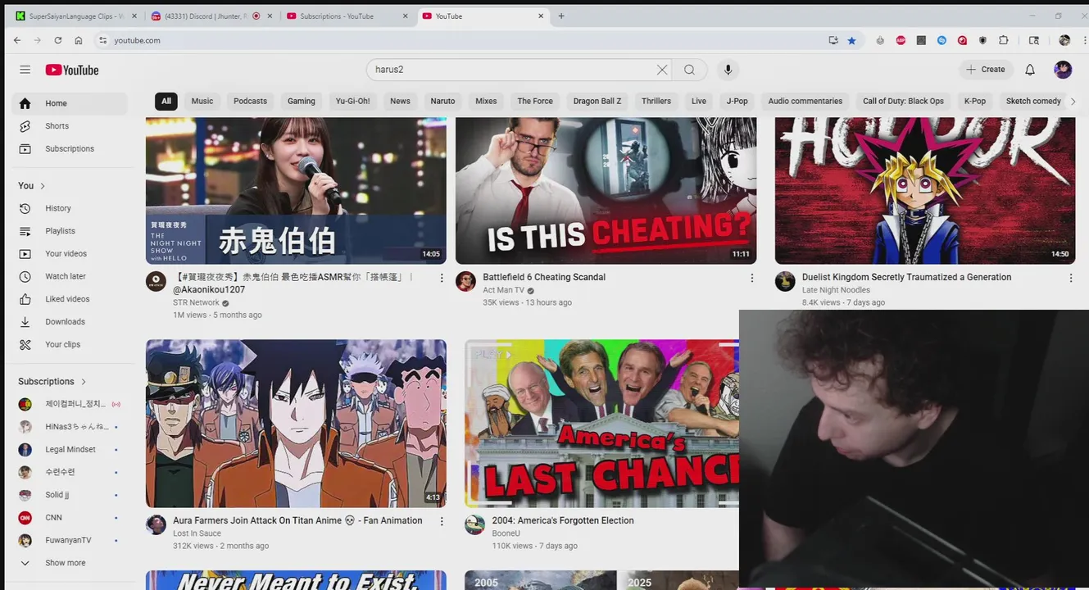Screen dimensions: 1089x590
Task: Start voice search with the microphone
Action: (728, 70)
